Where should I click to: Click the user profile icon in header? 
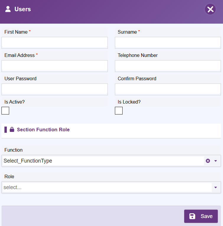pos(8,9)
